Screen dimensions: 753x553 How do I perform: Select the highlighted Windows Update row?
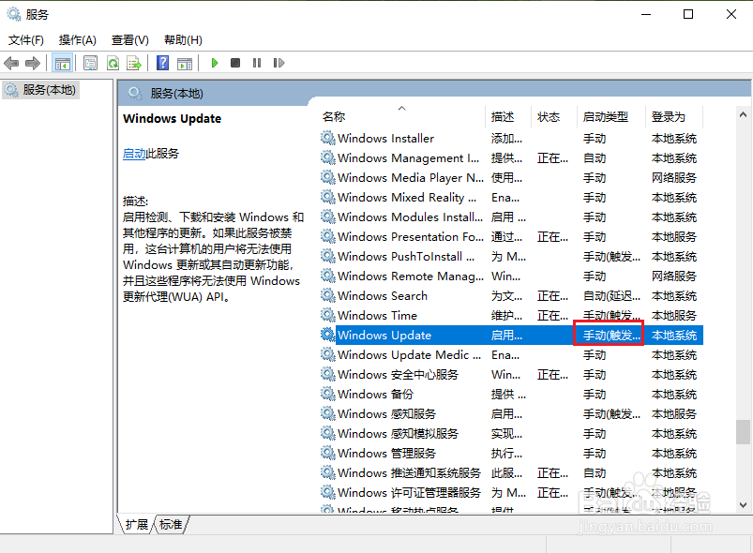511,335
